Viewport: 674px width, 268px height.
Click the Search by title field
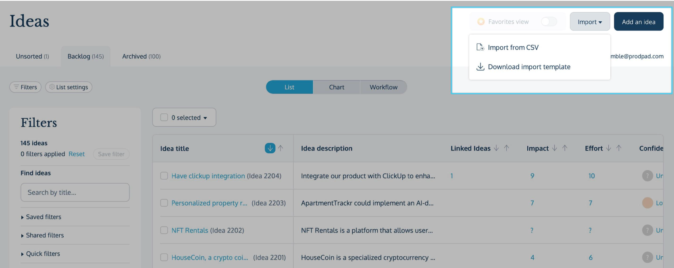tap(75, 192)
